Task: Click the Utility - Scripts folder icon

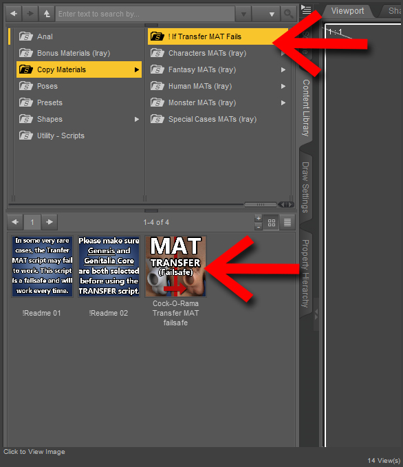Action: pos(26,135)
